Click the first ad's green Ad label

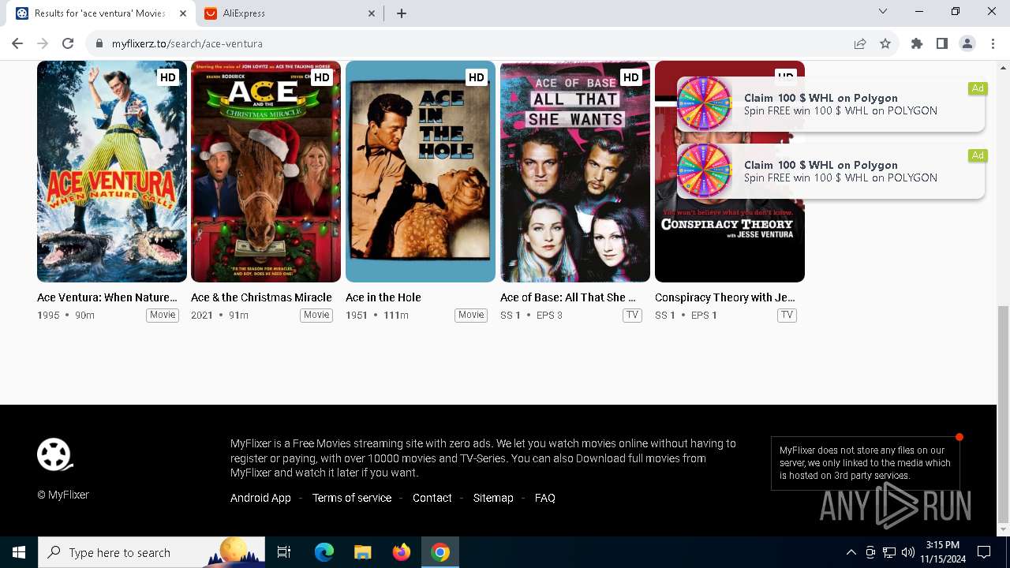tap(978, 88)
